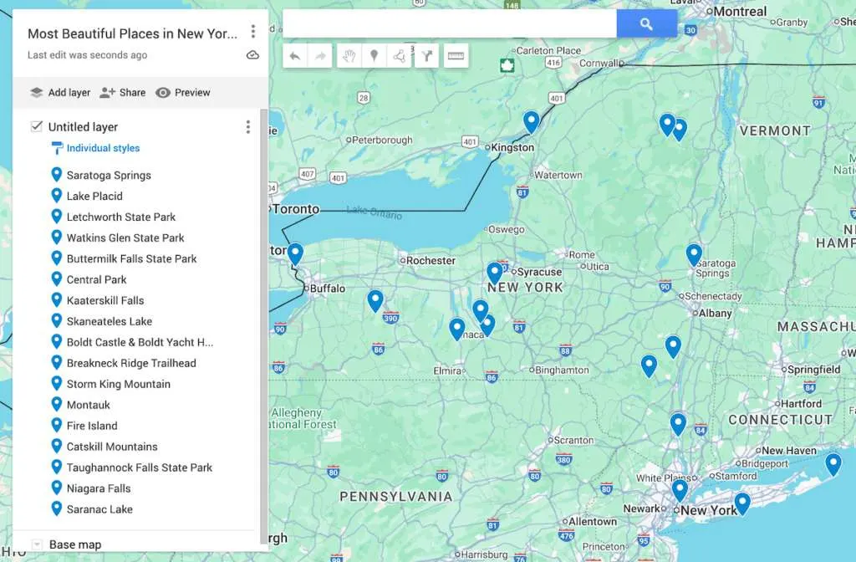Click the marker icon beside Lake Placid

[56, 196]
